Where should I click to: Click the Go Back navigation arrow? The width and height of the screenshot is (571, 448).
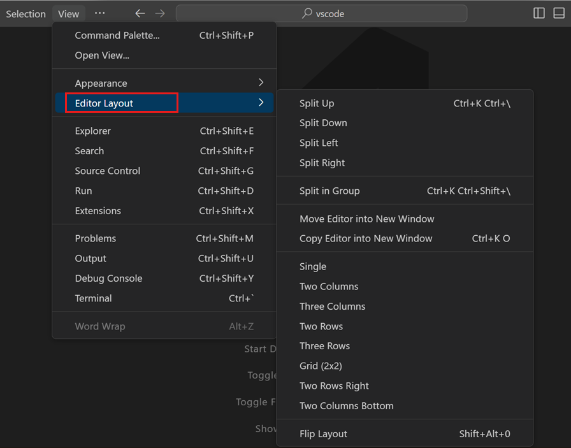tap(140, 13)
